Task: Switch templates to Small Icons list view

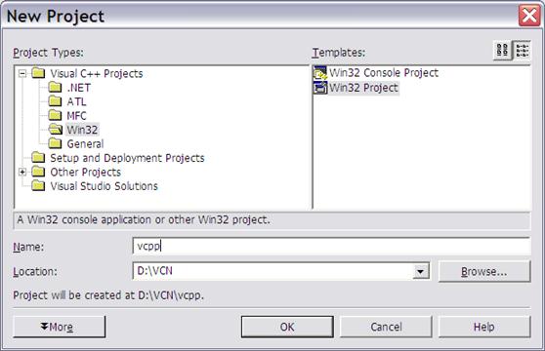Action: (x=523, y=51)
